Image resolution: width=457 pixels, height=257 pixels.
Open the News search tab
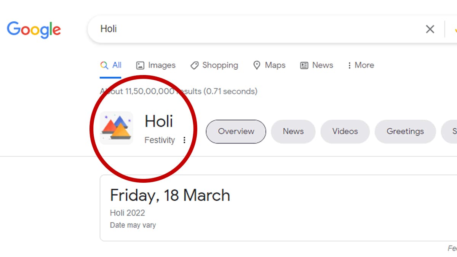(x=316, y=65)
